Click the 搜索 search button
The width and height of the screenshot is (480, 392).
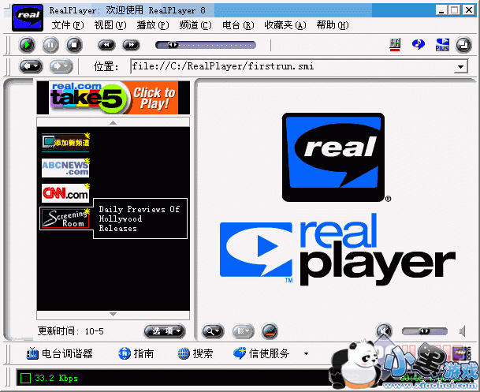click(x=195, y=353)
